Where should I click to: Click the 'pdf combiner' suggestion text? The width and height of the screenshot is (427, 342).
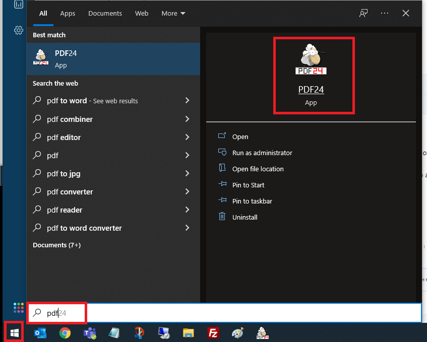[x=70, y=119]
